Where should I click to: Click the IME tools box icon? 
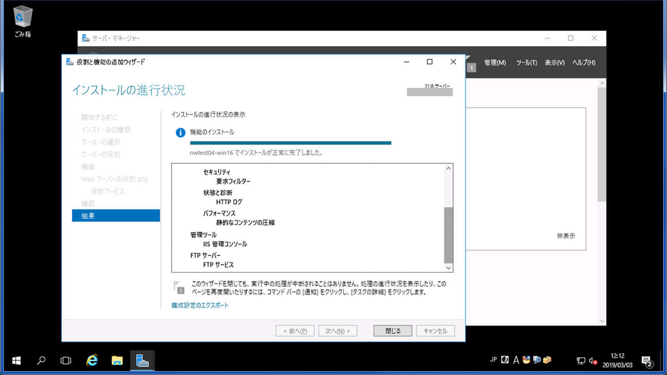coord(547,360)
